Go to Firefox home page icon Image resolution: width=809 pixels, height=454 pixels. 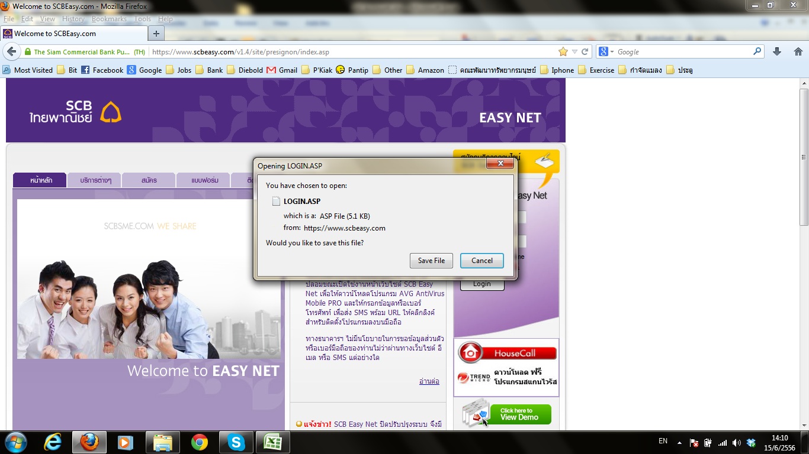[x=798, y=51]
